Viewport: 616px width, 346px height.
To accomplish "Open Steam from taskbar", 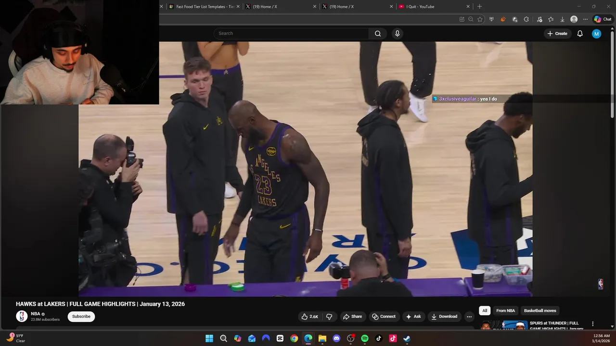I will [x=407, y=338].
